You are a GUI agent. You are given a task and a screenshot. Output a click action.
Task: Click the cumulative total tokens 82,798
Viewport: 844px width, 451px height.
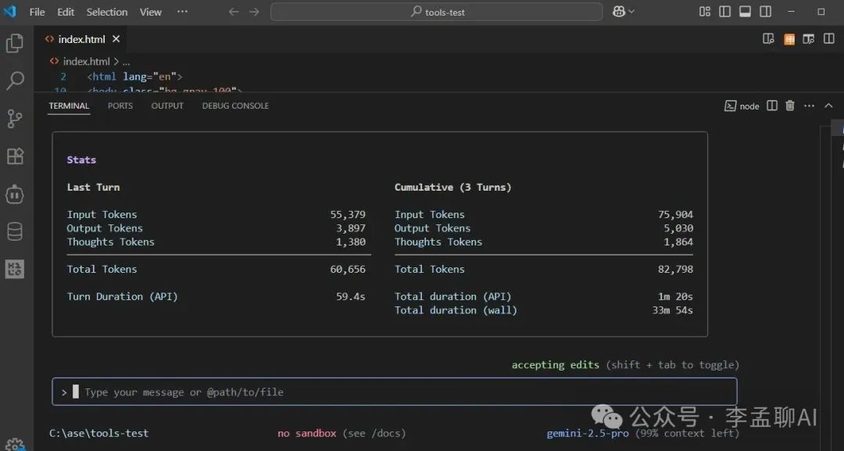click(x=675, y=269)
